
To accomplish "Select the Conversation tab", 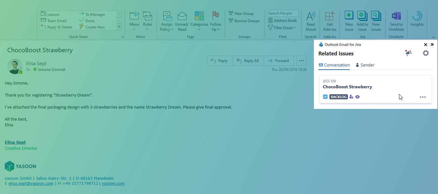I will (x=334, y=65).
